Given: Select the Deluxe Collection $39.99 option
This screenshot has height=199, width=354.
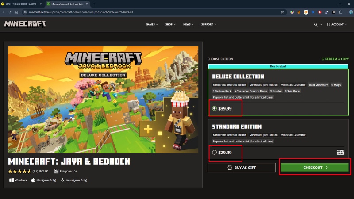Looking at the screenshot, I should [x=215, y=108].
